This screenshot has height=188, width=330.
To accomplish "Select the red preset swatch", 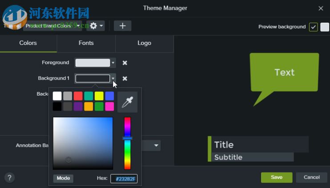I will [x=78, y=96].
